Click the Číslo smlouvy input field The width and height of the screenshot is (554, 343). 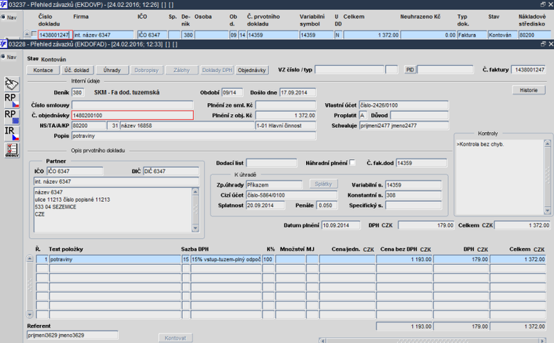132,105
